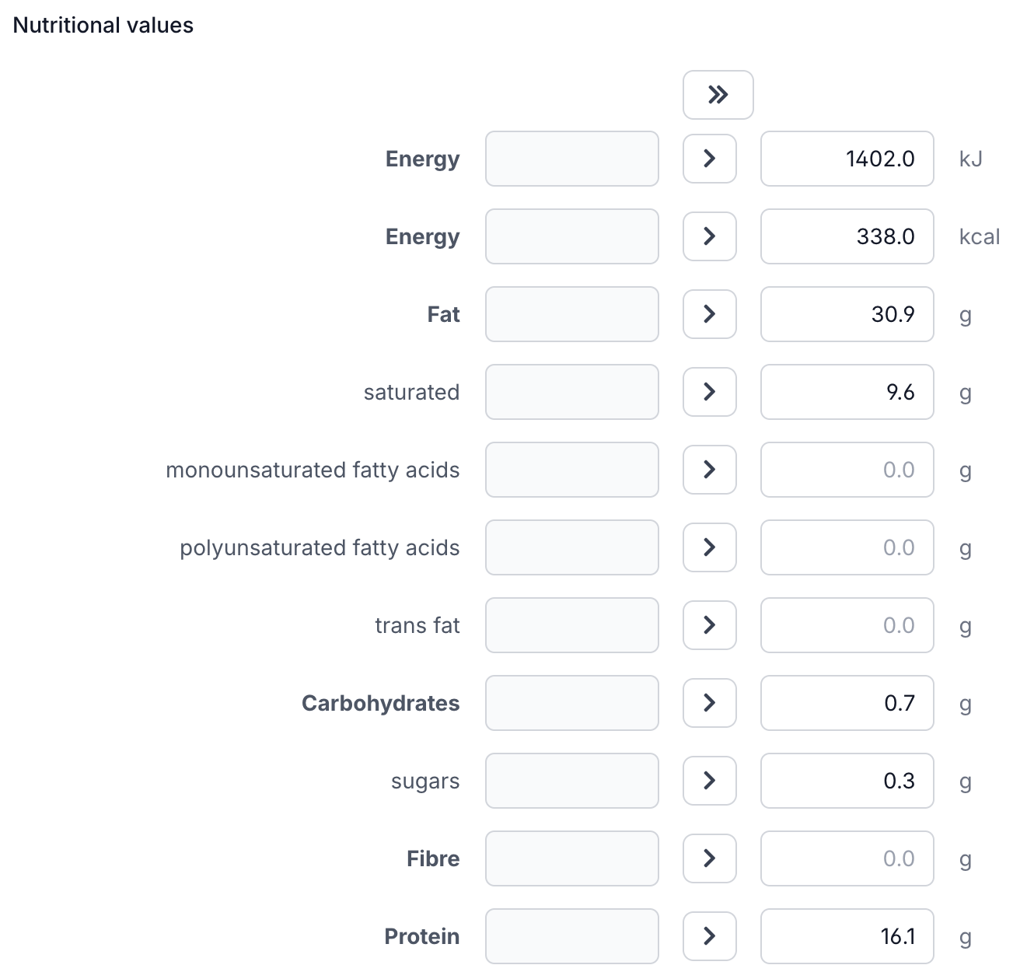Click the 1402.0 kJ value field
The height and width of the screenshot is (972, 1034).
click(847, 159)
